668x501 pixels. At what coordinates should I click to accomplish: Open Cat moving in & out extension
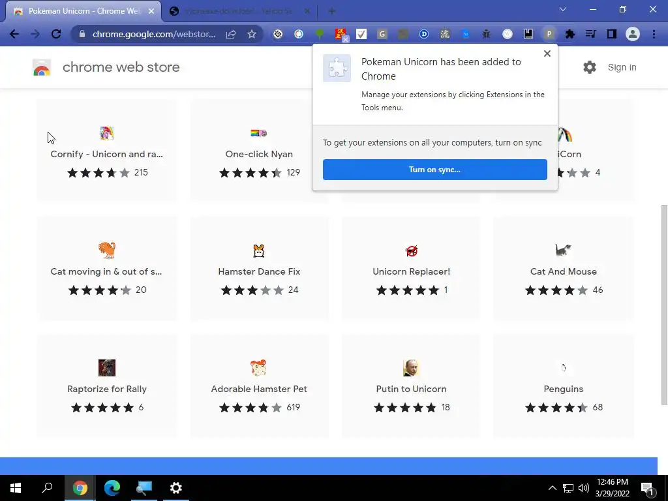tap(107, 267)
